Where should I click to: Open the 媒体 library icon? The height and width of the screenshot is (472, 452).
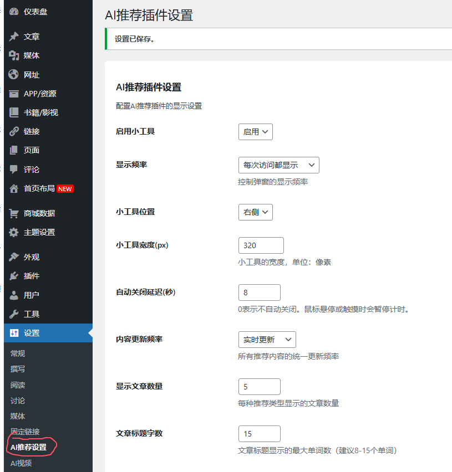[x=14, y=55]
